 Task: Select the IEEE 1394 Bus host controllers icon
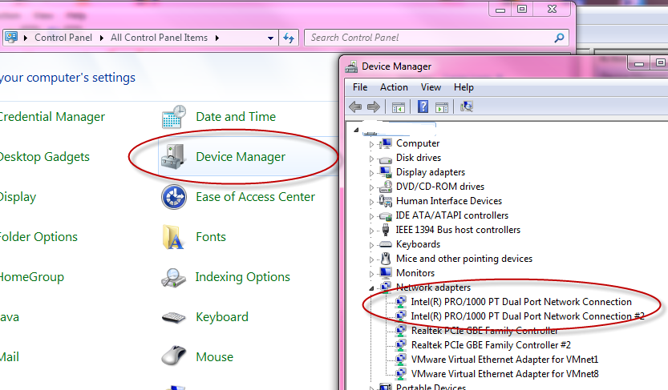(x=386, y=230)
